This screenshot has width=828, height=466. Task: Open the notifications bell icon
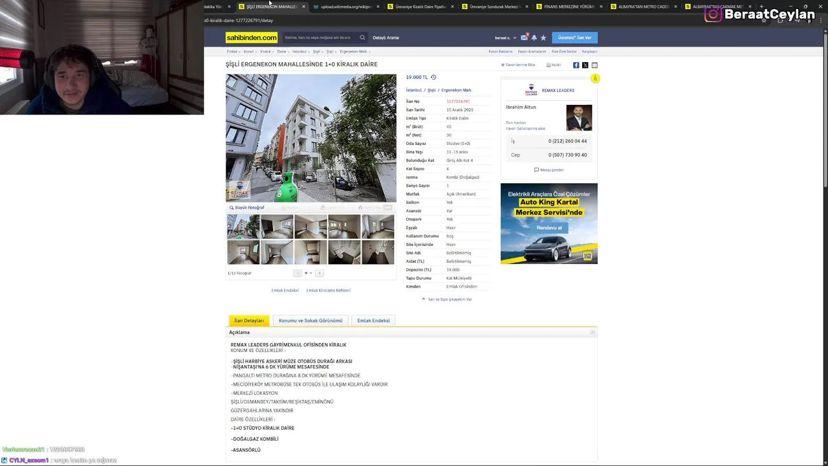534,38
